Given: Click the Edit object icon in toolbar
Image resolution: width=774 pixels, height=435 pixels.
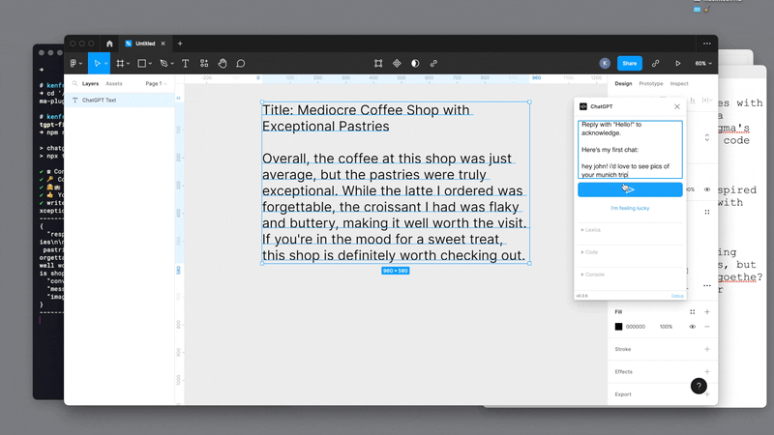Looking at the screenshot, I should (x=378, y=63).
